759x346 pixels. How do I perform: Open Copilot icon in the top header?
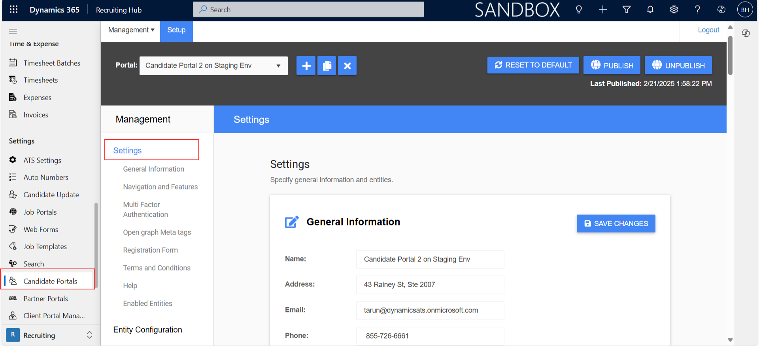click(721, 10)
